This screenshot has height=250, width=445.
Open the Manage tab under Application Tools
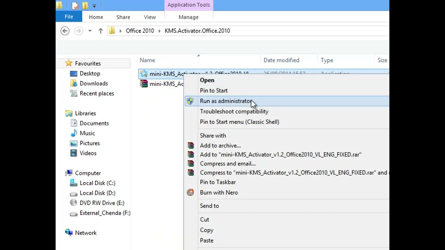[188, 17]
